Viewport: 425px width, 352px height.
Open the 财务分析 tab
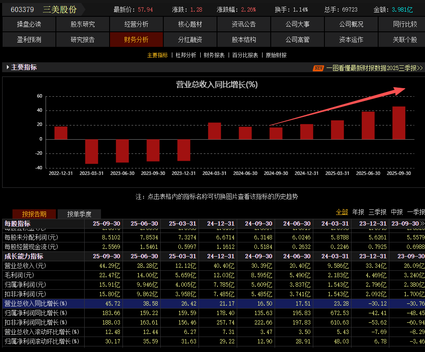tap(136, 40)
